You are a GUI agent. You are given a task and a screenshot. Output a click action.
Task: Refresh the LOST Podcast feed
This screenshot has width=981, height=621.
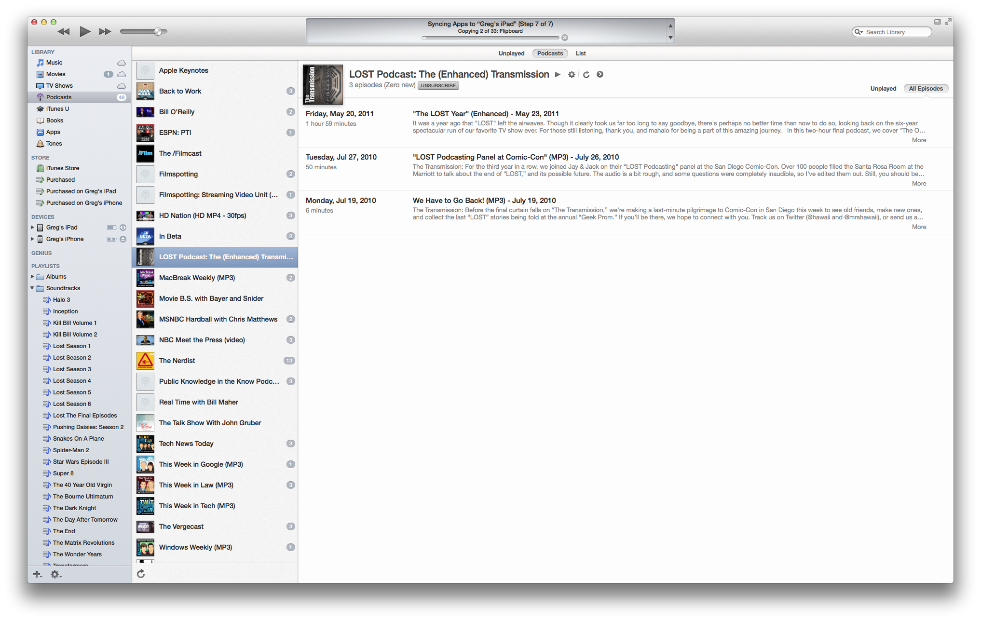pyautogui.click(x=586, y=75)
